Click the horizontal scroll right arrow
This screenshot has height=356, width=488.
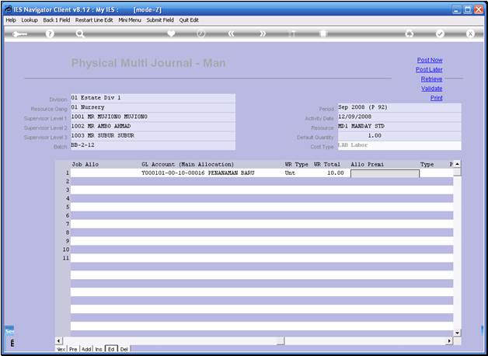(449, 341)
